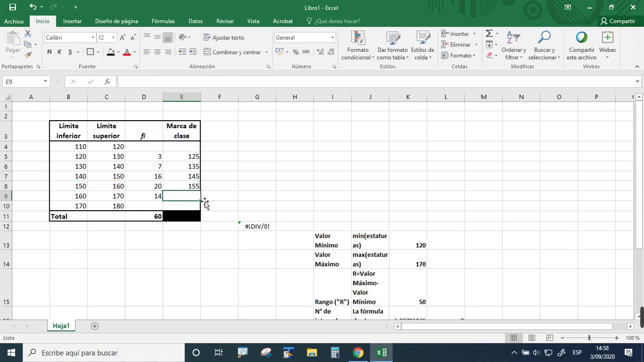Increase indent icon
Image resolution: width=644 pixels, height=362 pixels.
(193, 52)
